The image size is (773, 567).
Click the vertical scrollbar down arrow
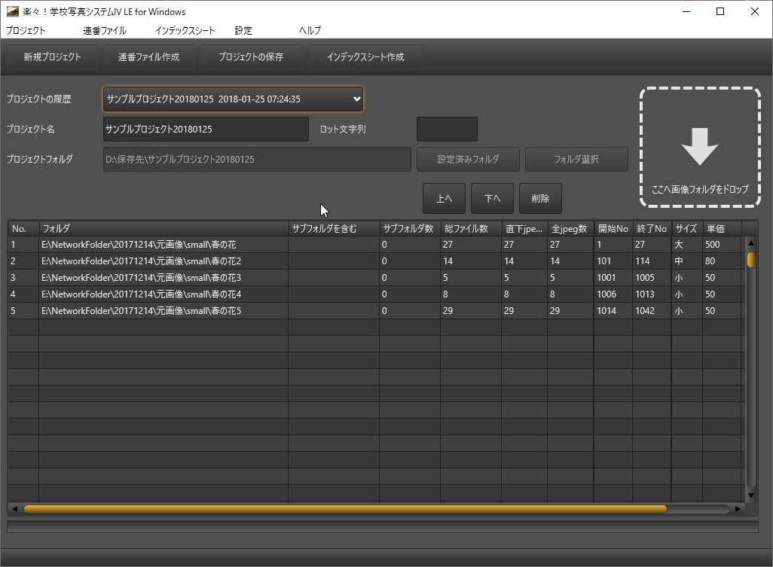[x=751, y=495]
